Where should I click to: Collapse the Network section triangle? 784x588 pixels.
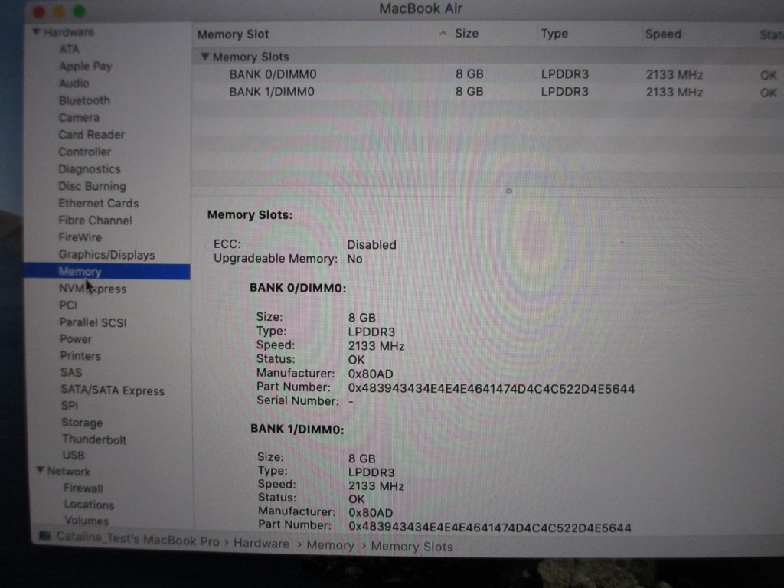pos(41,470)
